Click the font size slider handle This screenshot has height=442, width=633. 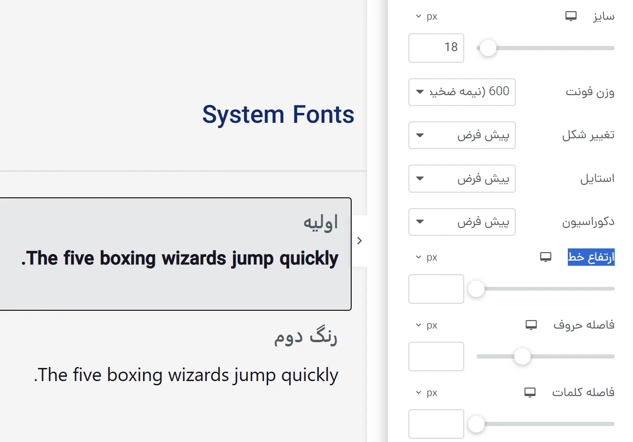(x=488, y=48)
